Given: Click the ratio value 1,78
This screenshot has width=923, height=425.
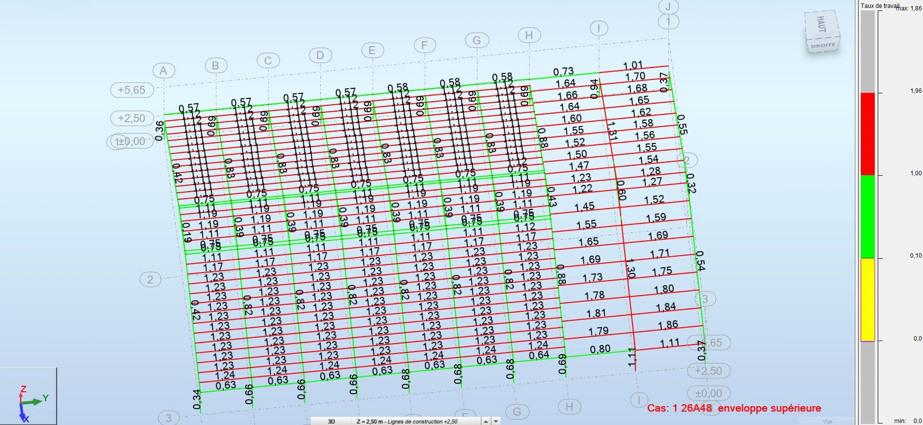Looking at the screenshot, I should coord(594,295).
